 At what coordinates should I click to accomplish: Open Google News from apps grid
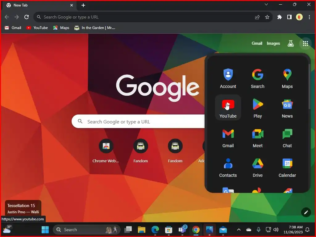(287, 108)
